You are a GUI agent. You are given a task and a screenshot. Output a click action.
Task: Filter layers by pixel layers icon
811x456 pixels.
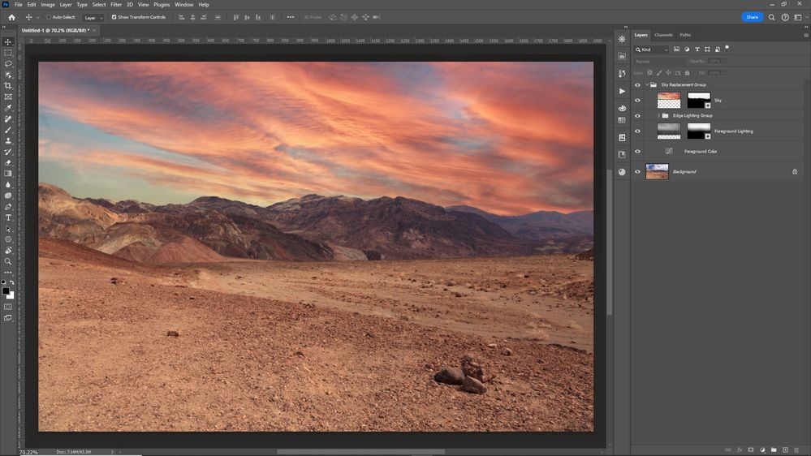pyautogui.click(x=676, y=49)
